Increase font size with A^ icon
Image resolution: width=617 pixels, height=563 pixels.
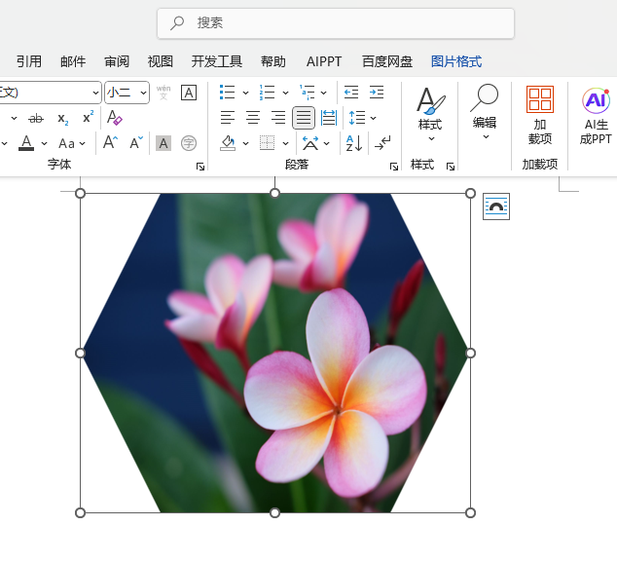pos(111,142)
